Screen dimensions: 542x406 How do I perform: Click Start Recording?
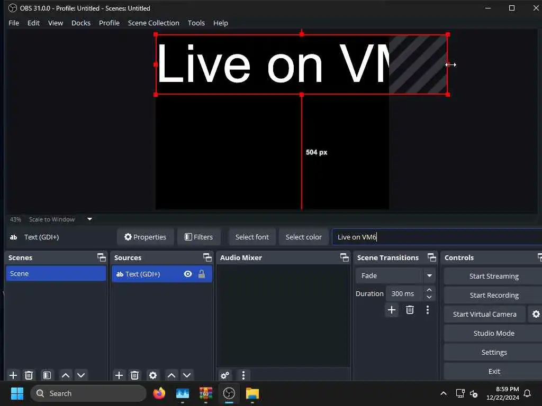point(494,295)
